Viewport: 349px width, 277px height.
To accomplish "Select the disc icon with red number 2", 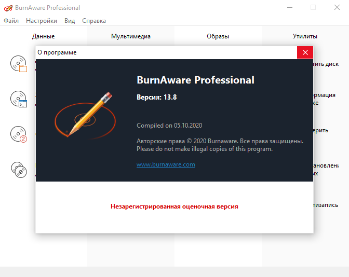I will (19, 134).
